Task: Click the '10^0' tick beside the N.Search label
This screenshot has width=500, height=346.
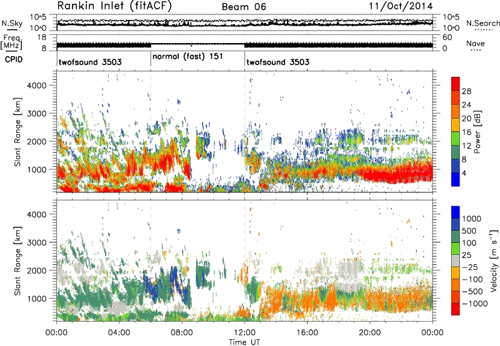Action: (451, 28)
